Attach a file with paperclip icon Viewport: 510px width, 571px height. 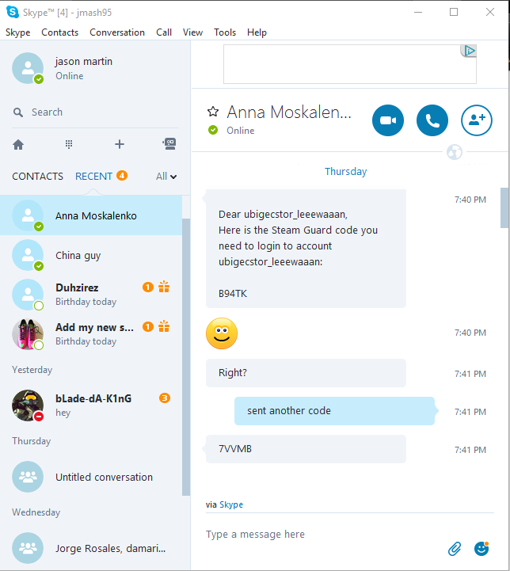click(x=455, y=549)
